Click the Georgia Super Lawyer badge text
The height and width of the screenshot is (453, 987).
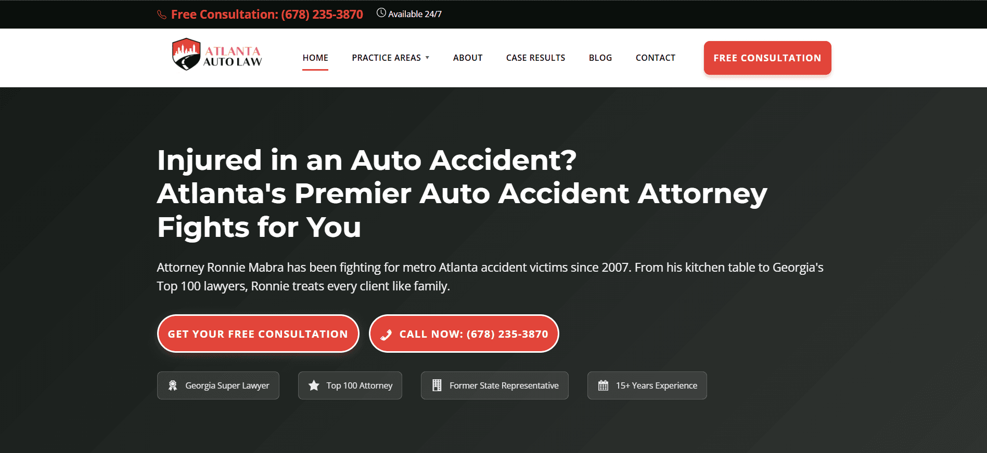[x=227, y=385]
